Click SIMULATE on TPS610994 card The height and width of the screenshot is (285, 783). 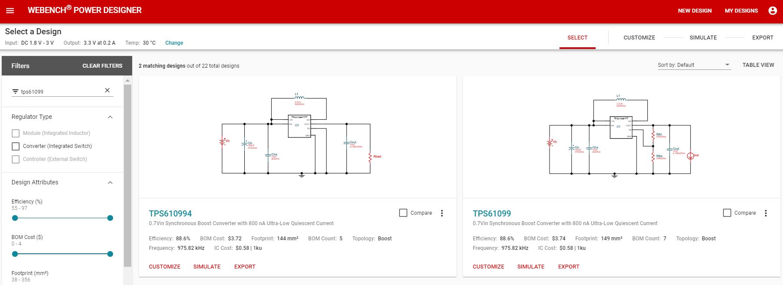point(207,267)
